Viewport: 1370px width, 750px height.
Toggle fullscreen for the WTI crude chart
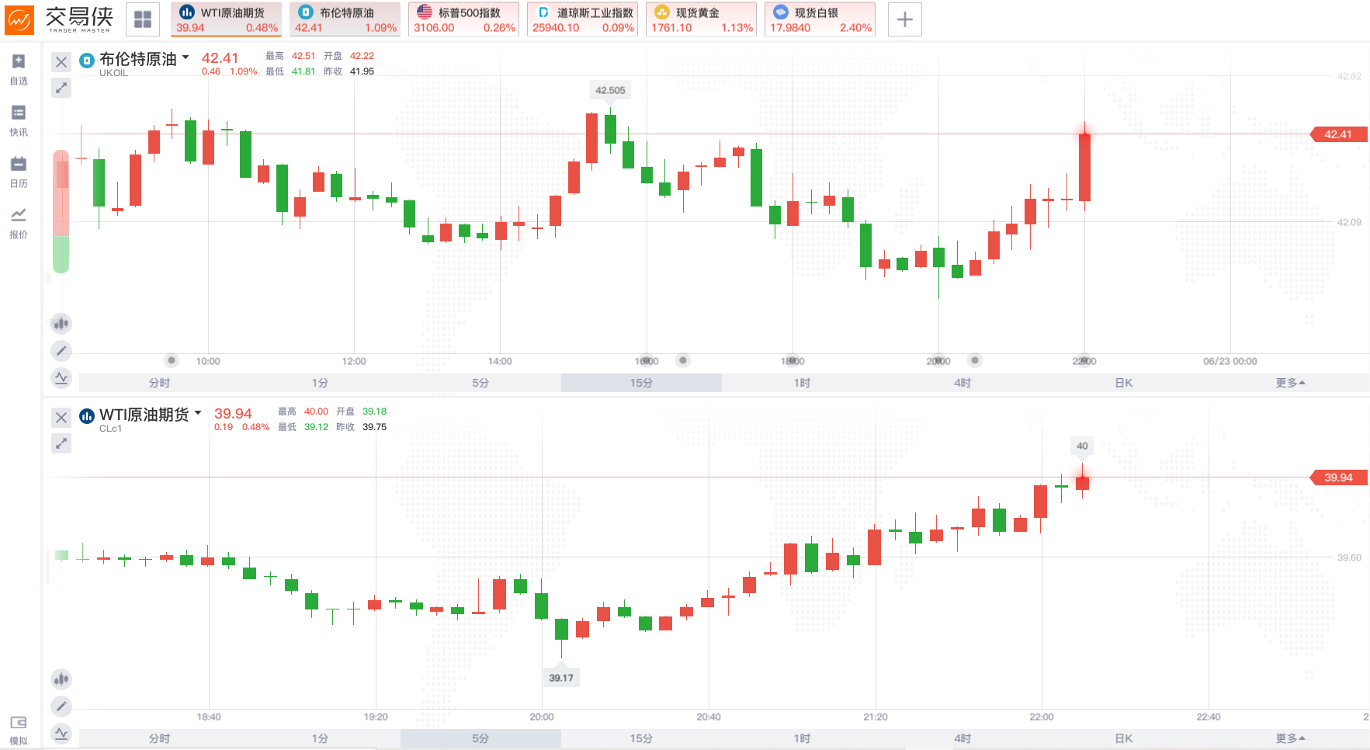(61, 443)
